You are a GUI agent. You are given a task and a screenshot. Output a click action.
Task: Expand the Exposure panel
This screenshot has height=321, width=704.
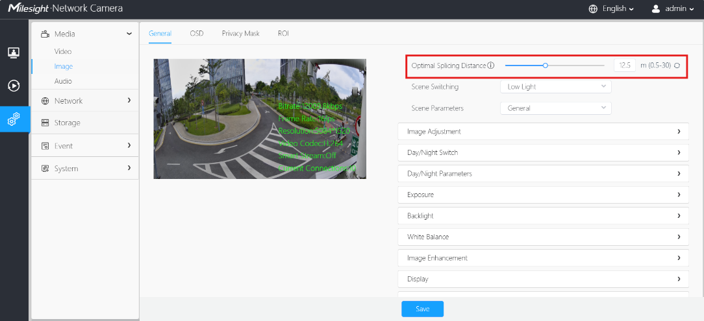pos(544,195)
